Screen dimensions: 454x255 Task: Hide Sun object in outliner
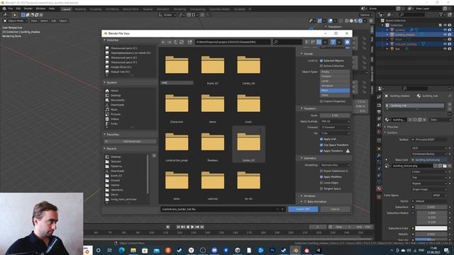[x=445, y=49]
